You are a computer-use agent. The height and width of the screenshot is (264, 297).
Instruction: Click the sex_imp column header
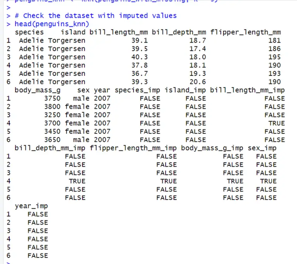click(262, 148)
